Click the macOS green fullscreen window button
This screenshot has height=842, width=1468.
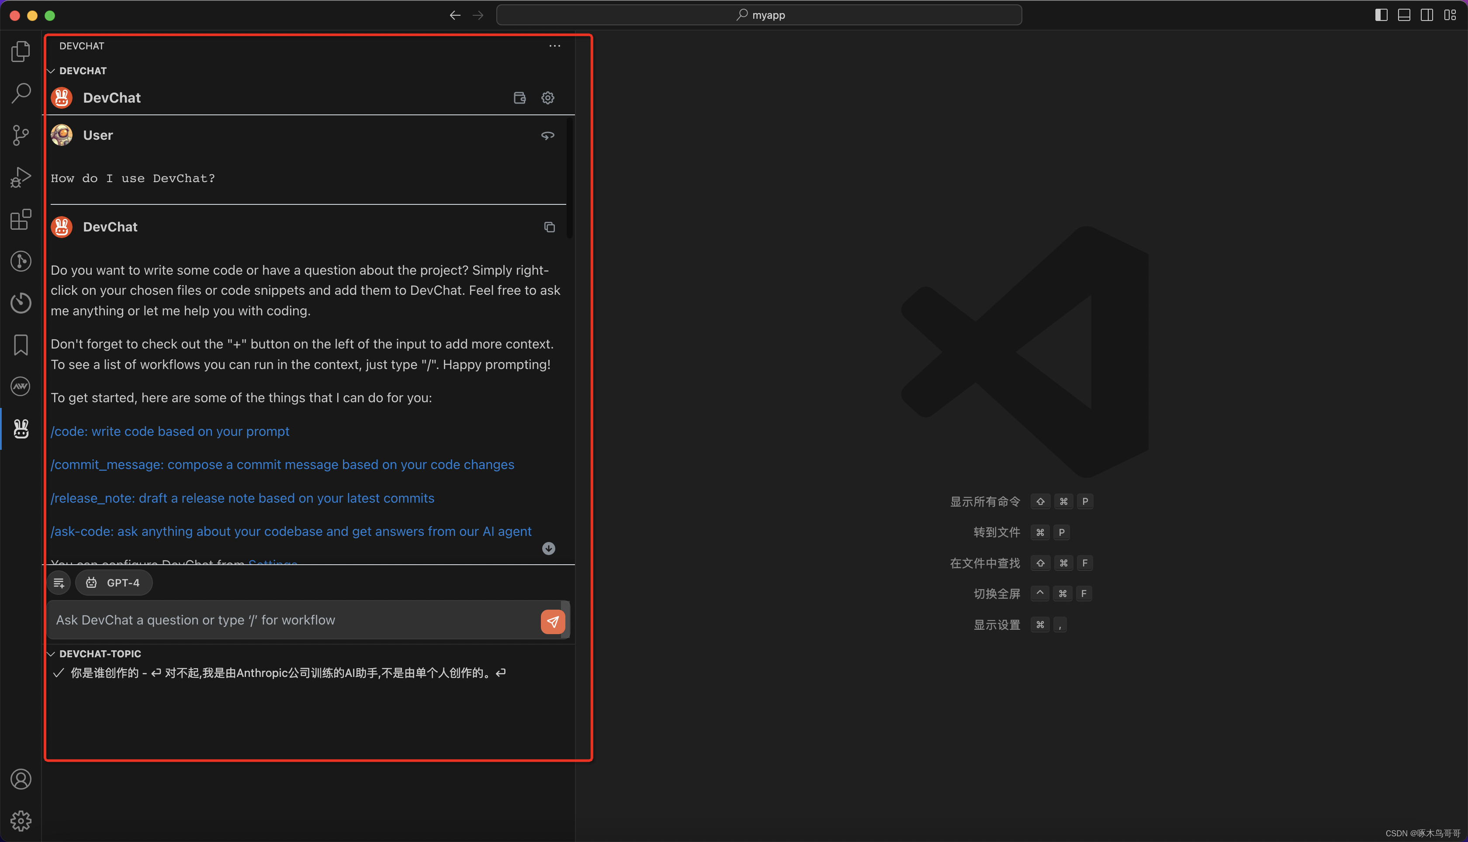[x=50, y=16]
